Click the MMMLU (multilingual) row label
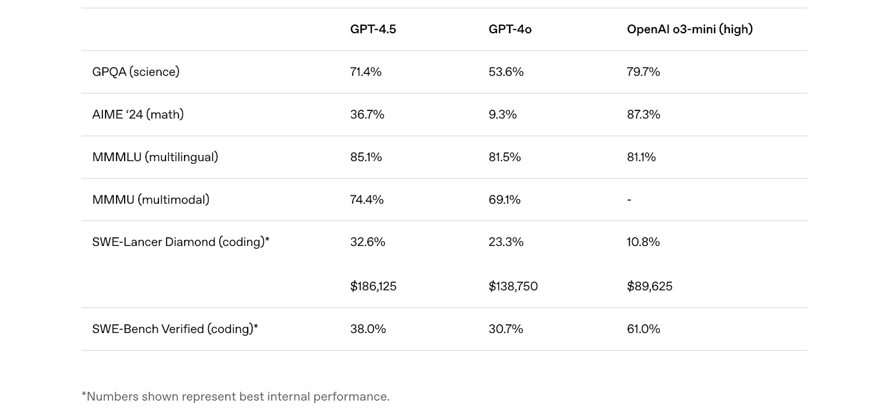Image resolution: width=871 pixels, height=413 pixels. pos(155,157)
